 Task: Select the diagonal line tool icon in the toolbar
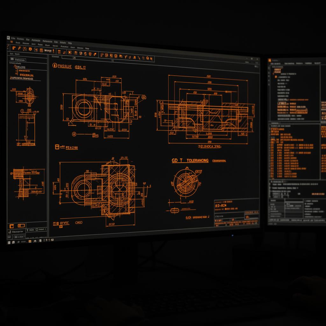pyautogui.click(x=139, y=58)
